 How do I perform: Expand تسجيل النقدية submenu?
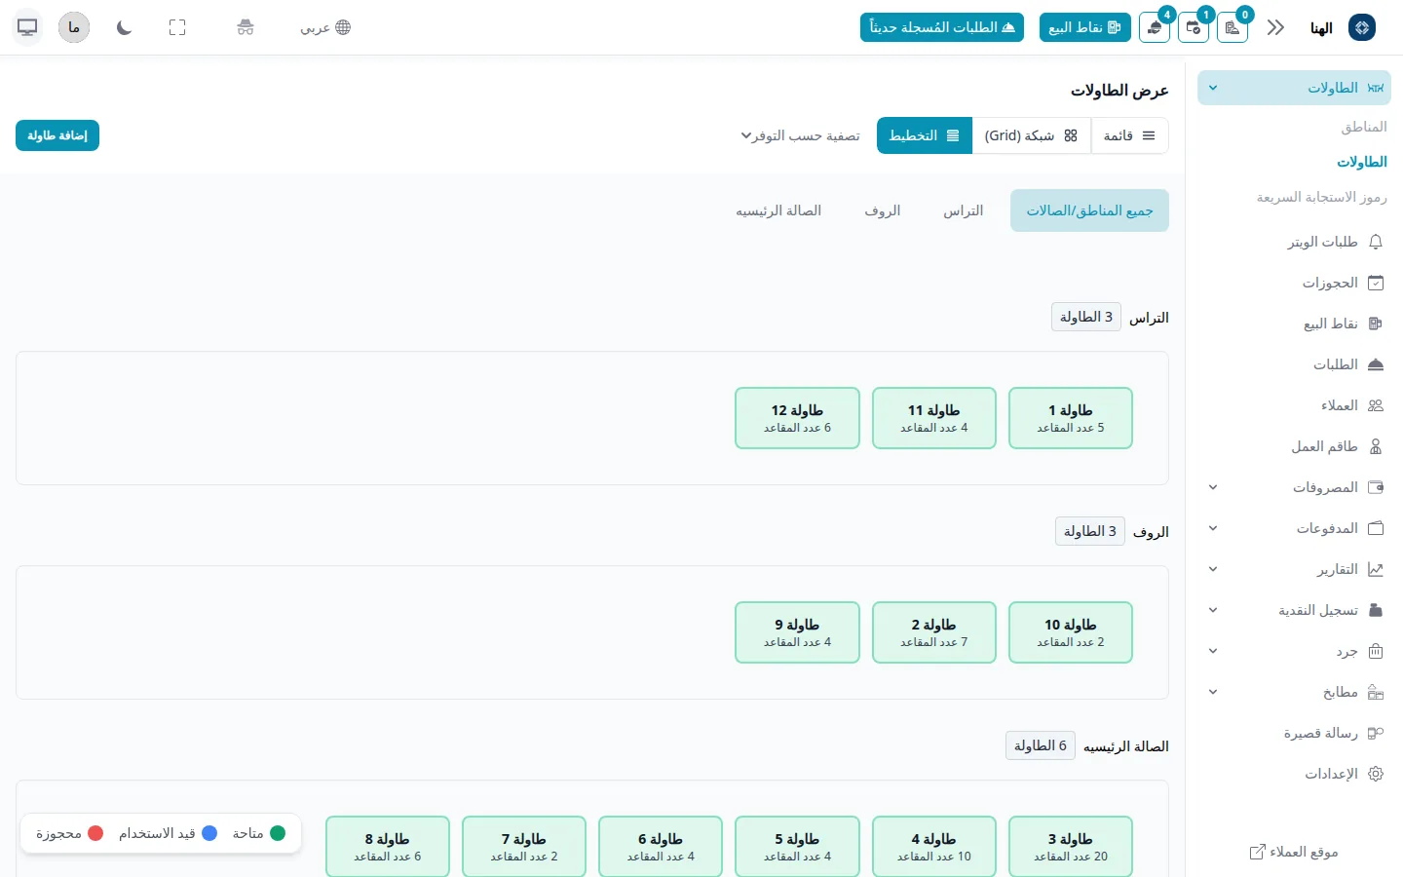1294,610
